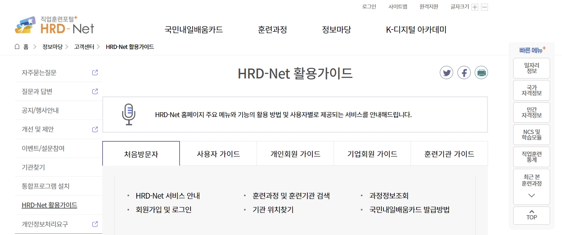Decrease font size with minus icon
The width and height of the screenshot is (562, 235).
pos(485,7)
